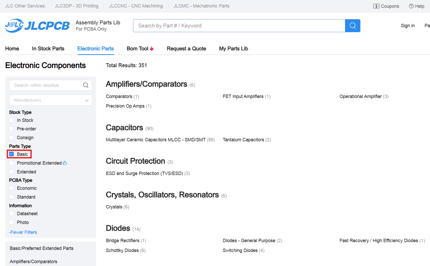
Task: Focus the Search within results field
Action: (51, 85)
